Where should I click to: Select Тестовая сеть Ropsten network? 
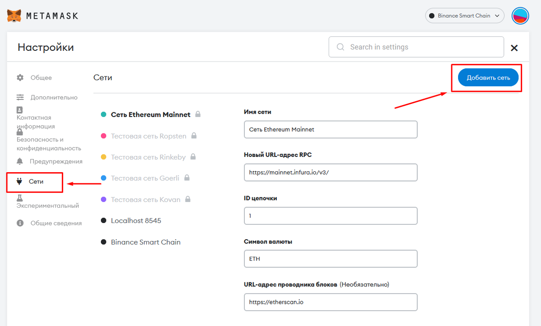point(149,136)
